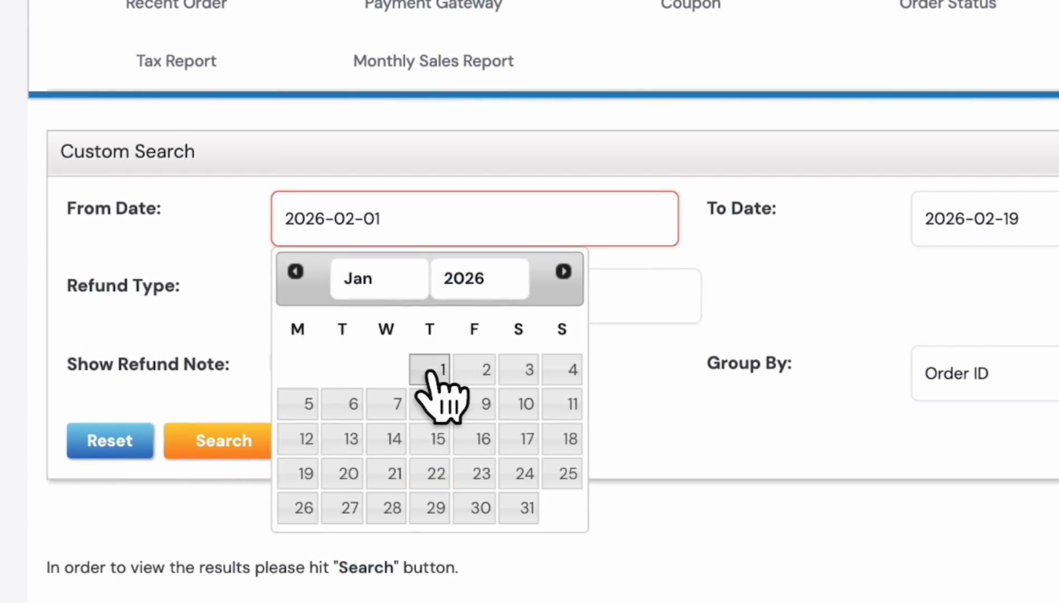Open the Group By Order ID dropdown
This screenshot has height=603, width=1059.
pos(985,373)
